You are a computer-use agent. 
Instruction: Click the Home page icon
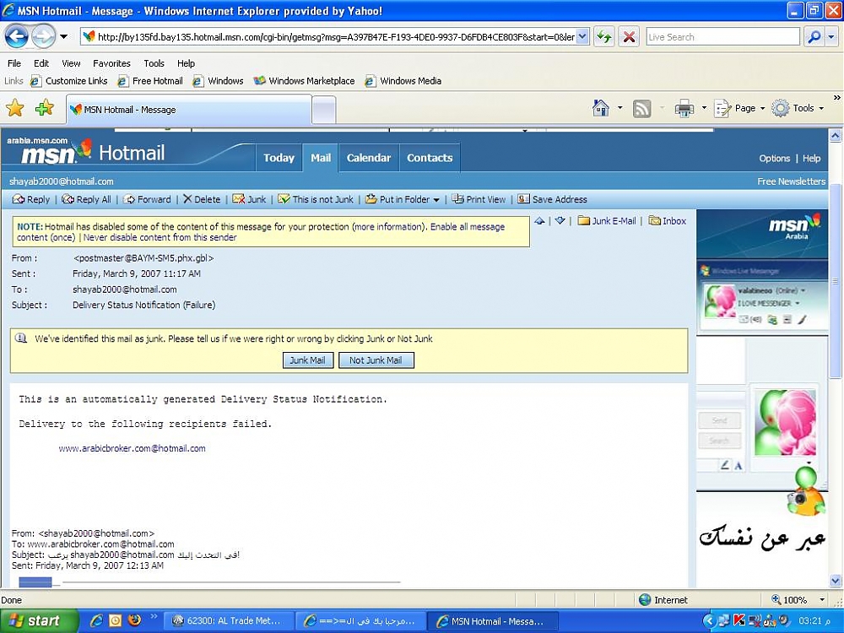point(601,108)
